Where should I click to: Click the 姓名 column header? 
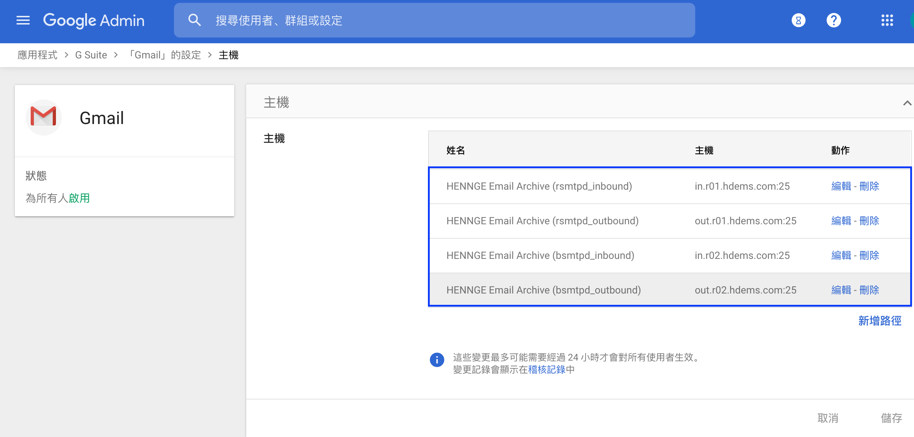[x=456, y=150]
